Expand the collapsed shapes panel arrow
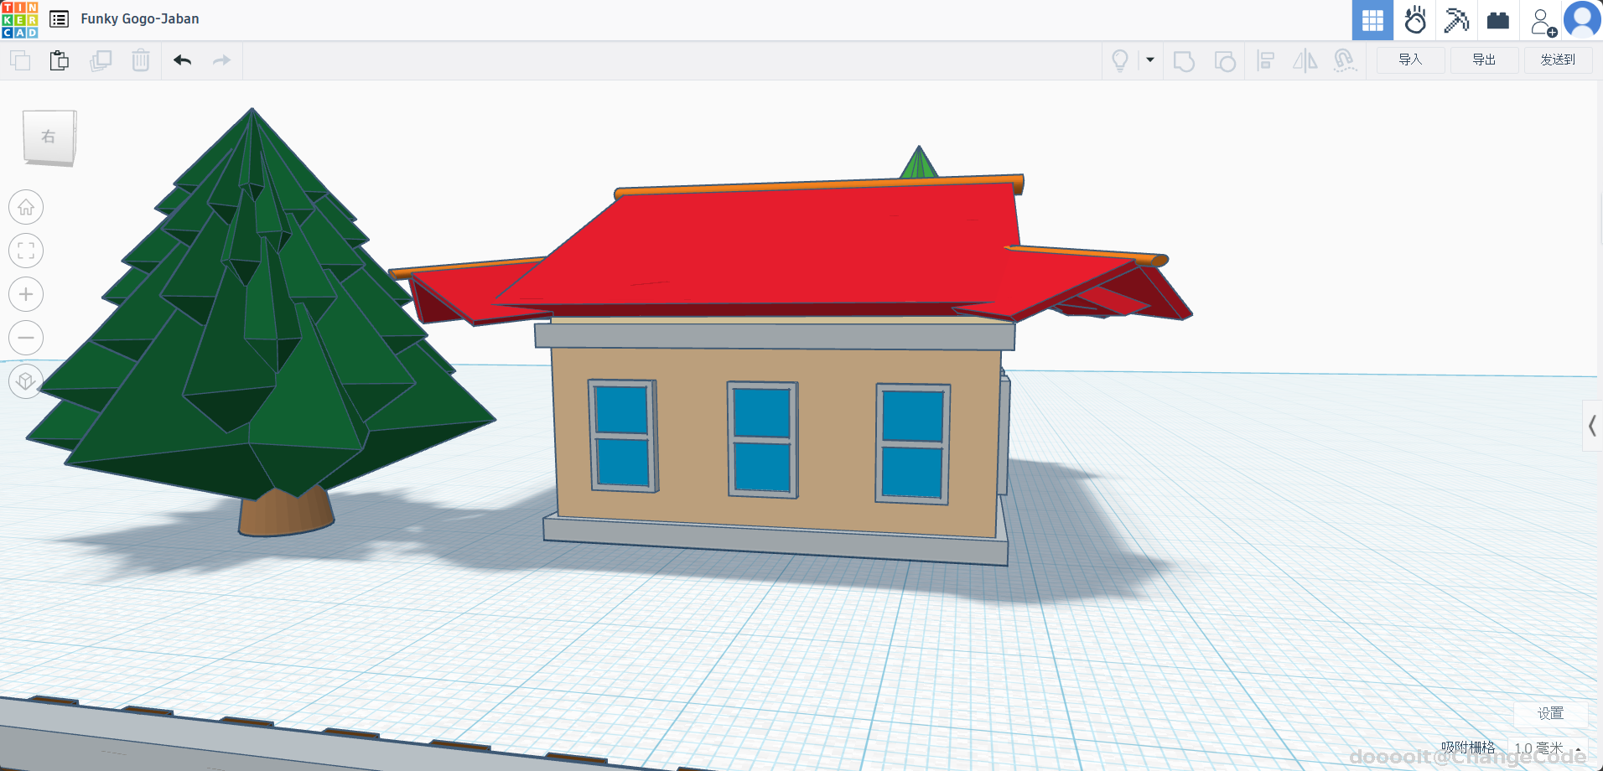Viewport: 1603px width, 771px height. [1592, 426]
